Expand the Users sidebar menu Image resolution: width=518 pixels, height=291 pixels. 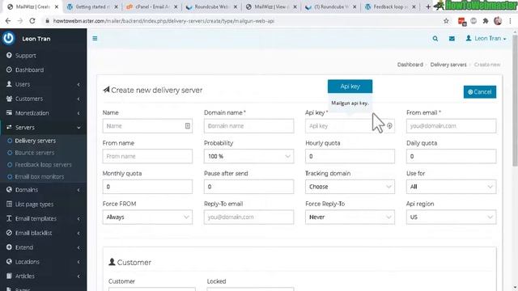43,84
